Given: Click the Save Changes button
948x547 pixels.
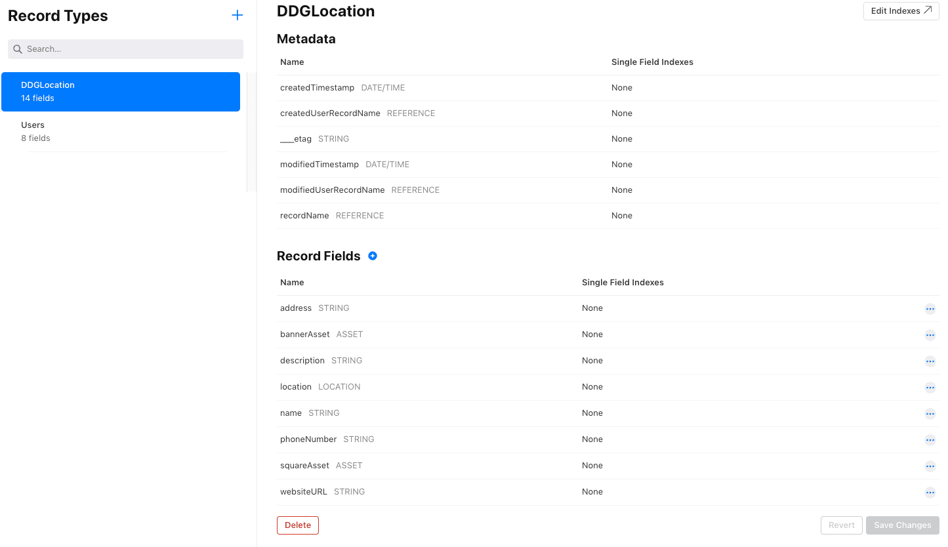Looking at the screenshot, I should click(902, 525).
